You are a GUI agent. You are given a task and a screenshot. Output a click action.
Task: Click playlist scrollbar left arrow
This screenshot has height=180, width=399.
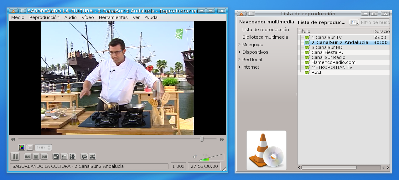click(x=299, y=168)
